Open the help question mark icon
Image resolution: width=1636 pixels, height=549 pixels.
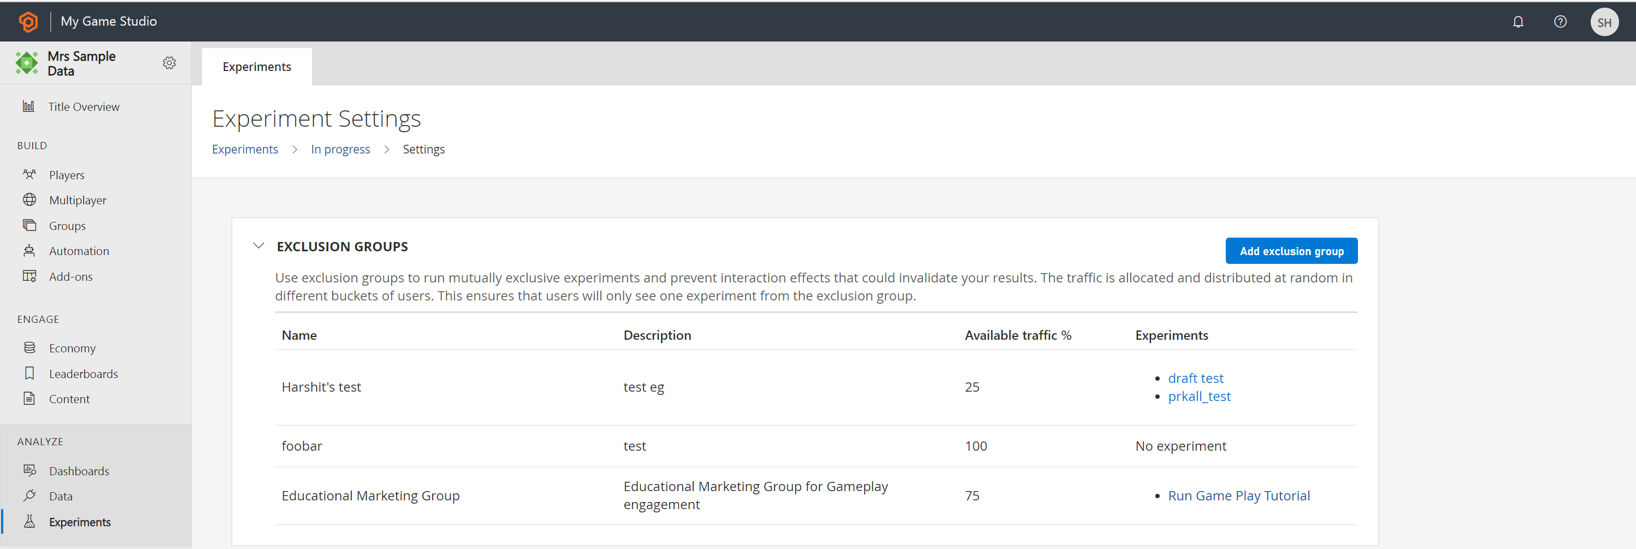[x=1560, y=22]
